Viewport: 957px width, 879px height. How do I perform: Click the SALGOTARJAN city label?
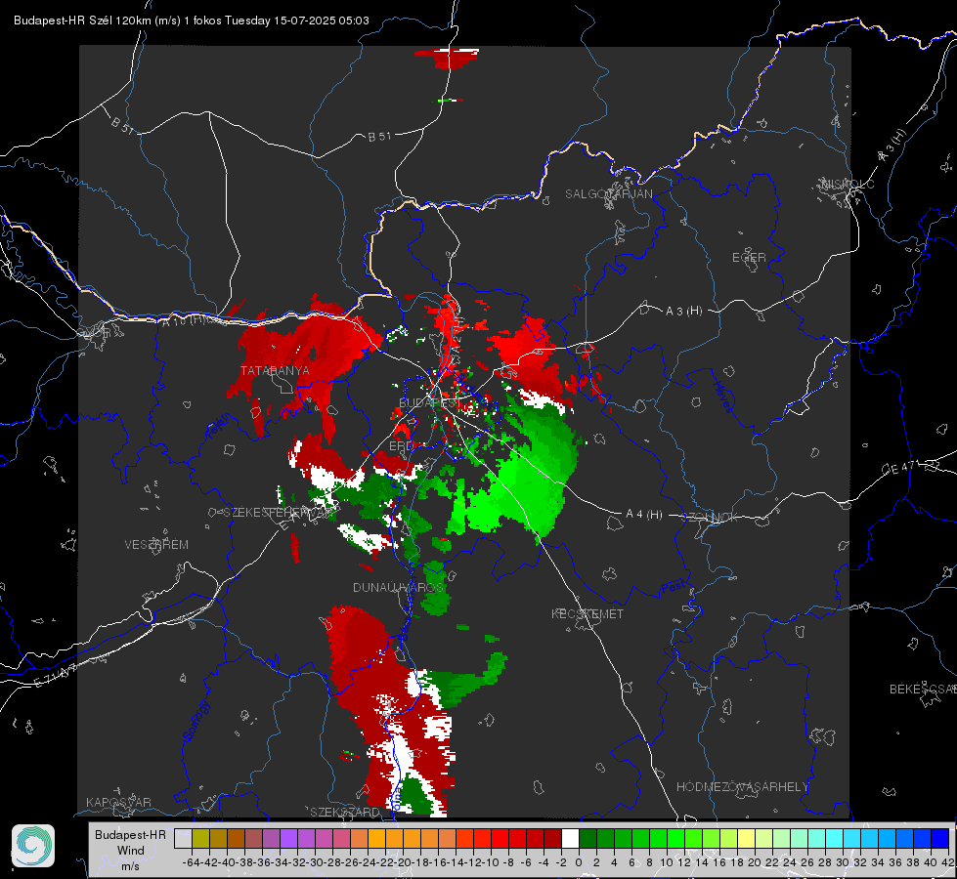608,194
